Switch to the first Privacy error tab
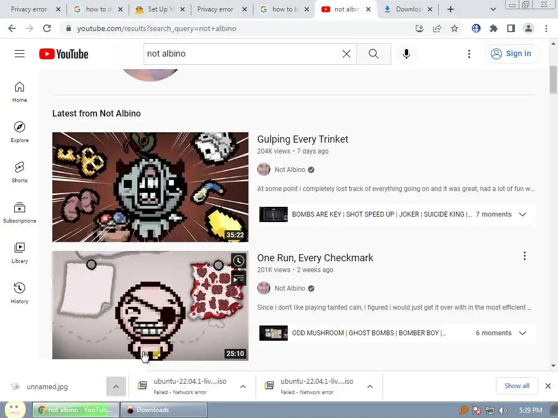Screen dimensions: 558x418 click(29, 9)
